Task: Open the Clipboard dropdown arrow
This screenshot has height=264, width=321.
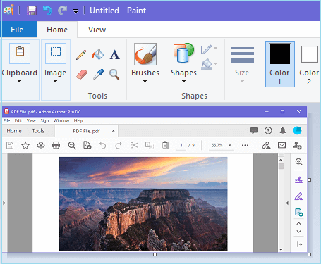Action: coord(20,82)
